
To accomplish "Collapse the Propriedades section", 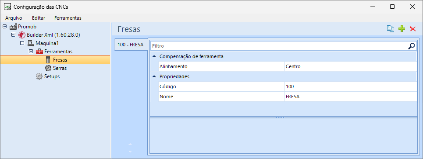I will [x=154, y=76].
